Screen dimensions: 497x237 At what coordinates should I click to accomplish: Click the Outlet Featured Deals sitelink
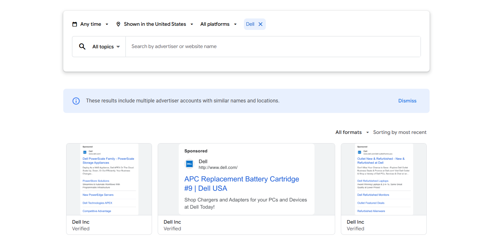(371, 203)
